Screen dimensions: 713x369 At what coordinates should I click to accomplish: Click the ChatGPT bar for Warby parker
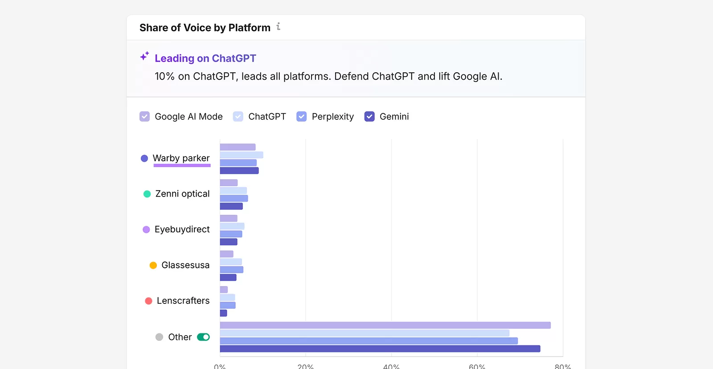(242, 155)
